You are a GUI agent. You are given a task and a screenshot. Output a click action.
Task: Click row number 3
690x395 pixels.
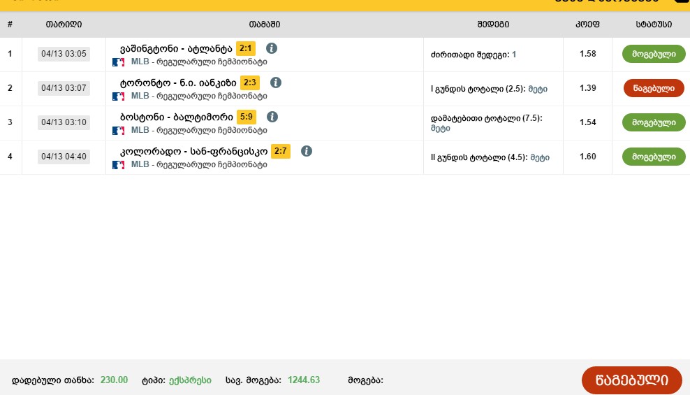pyautogui.click(x=10, y=122)
